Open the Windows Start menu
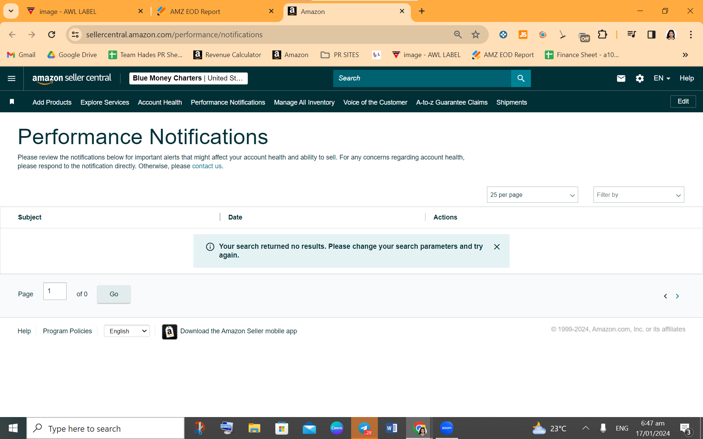Image resolution: width=703 pixels, height=439 pixels. pyautogui.click(x=13, y=428)
